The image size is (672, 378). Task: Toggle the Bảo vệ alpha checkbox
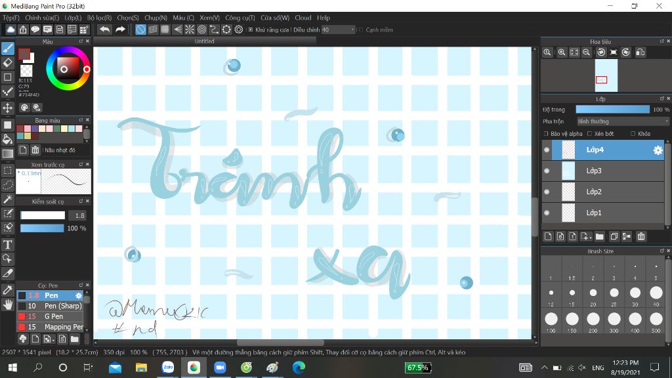click(546, 134)
